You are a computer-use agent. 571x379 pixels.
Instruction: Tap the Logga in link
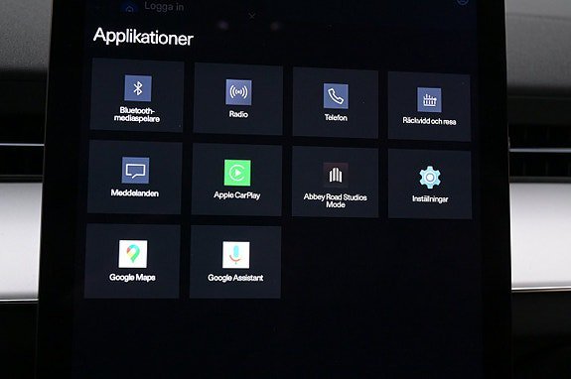click(x=164, y=6)
